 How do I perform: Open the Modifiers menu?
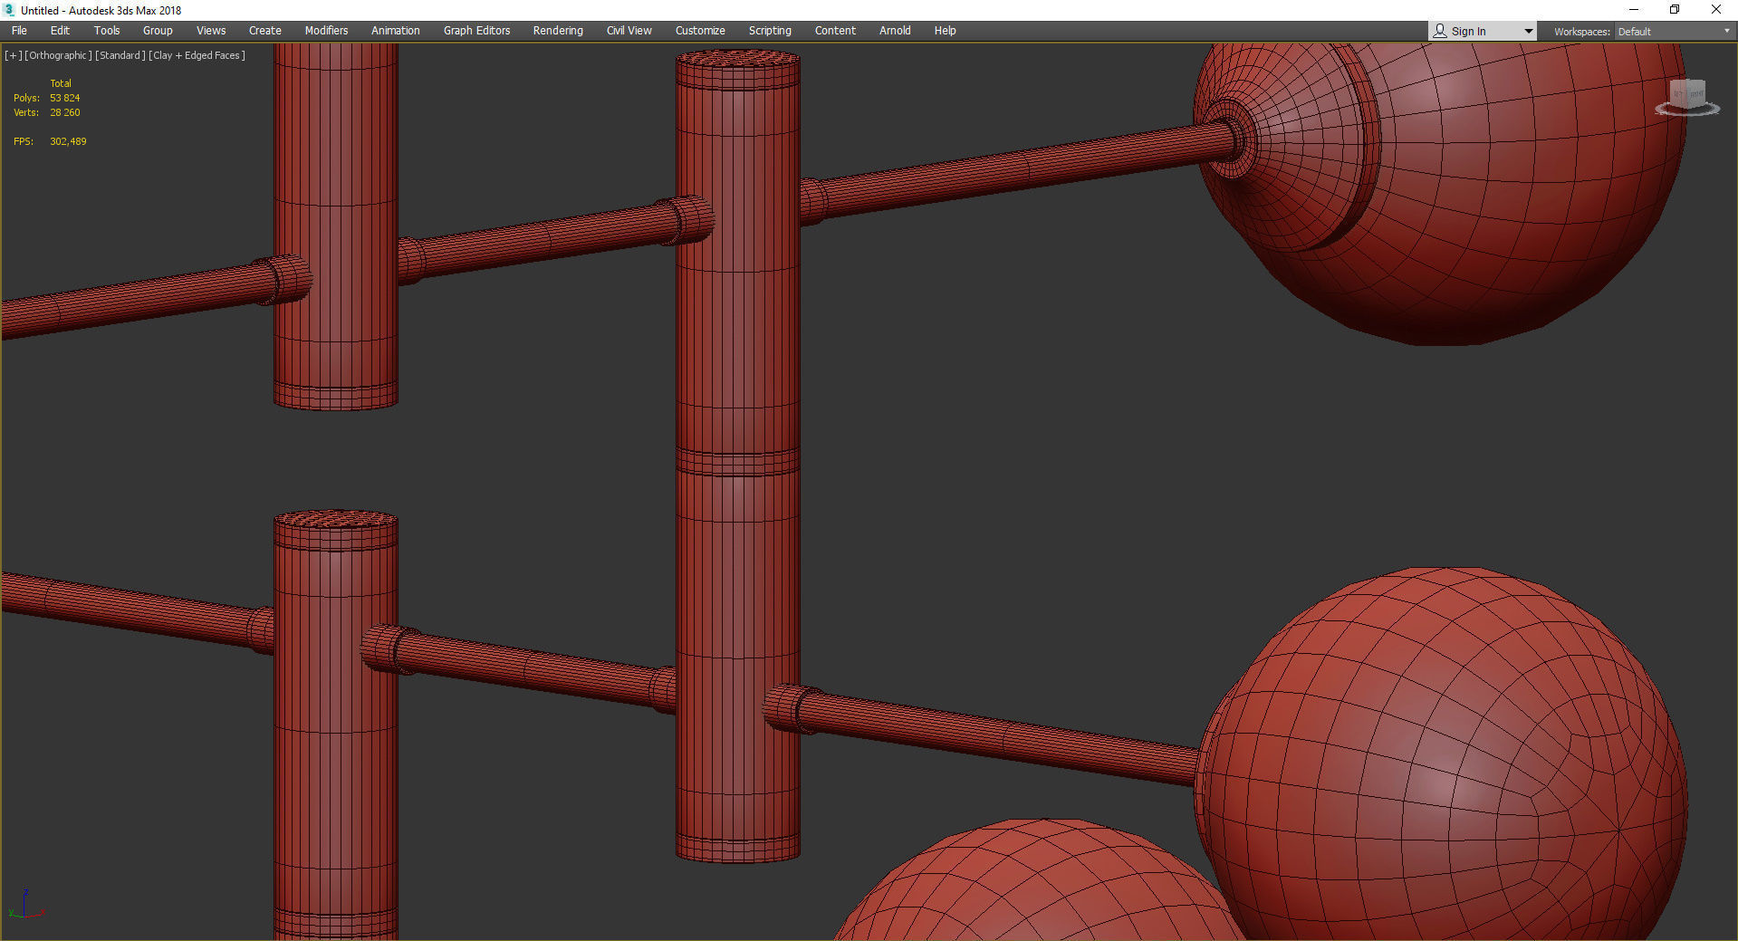click(x=326, y=31)
